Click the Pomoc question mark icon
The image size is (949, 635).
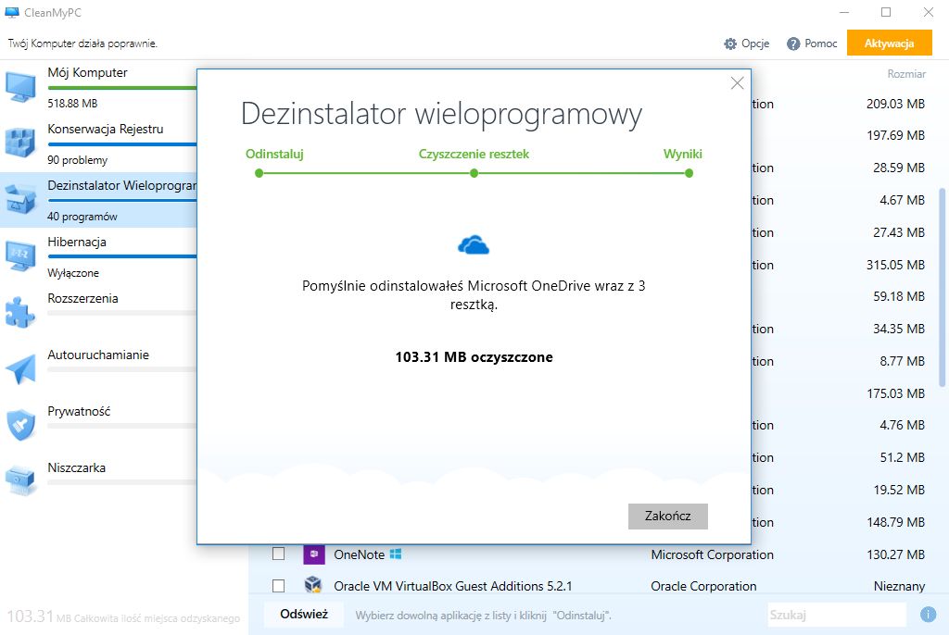tap(793, 44)
